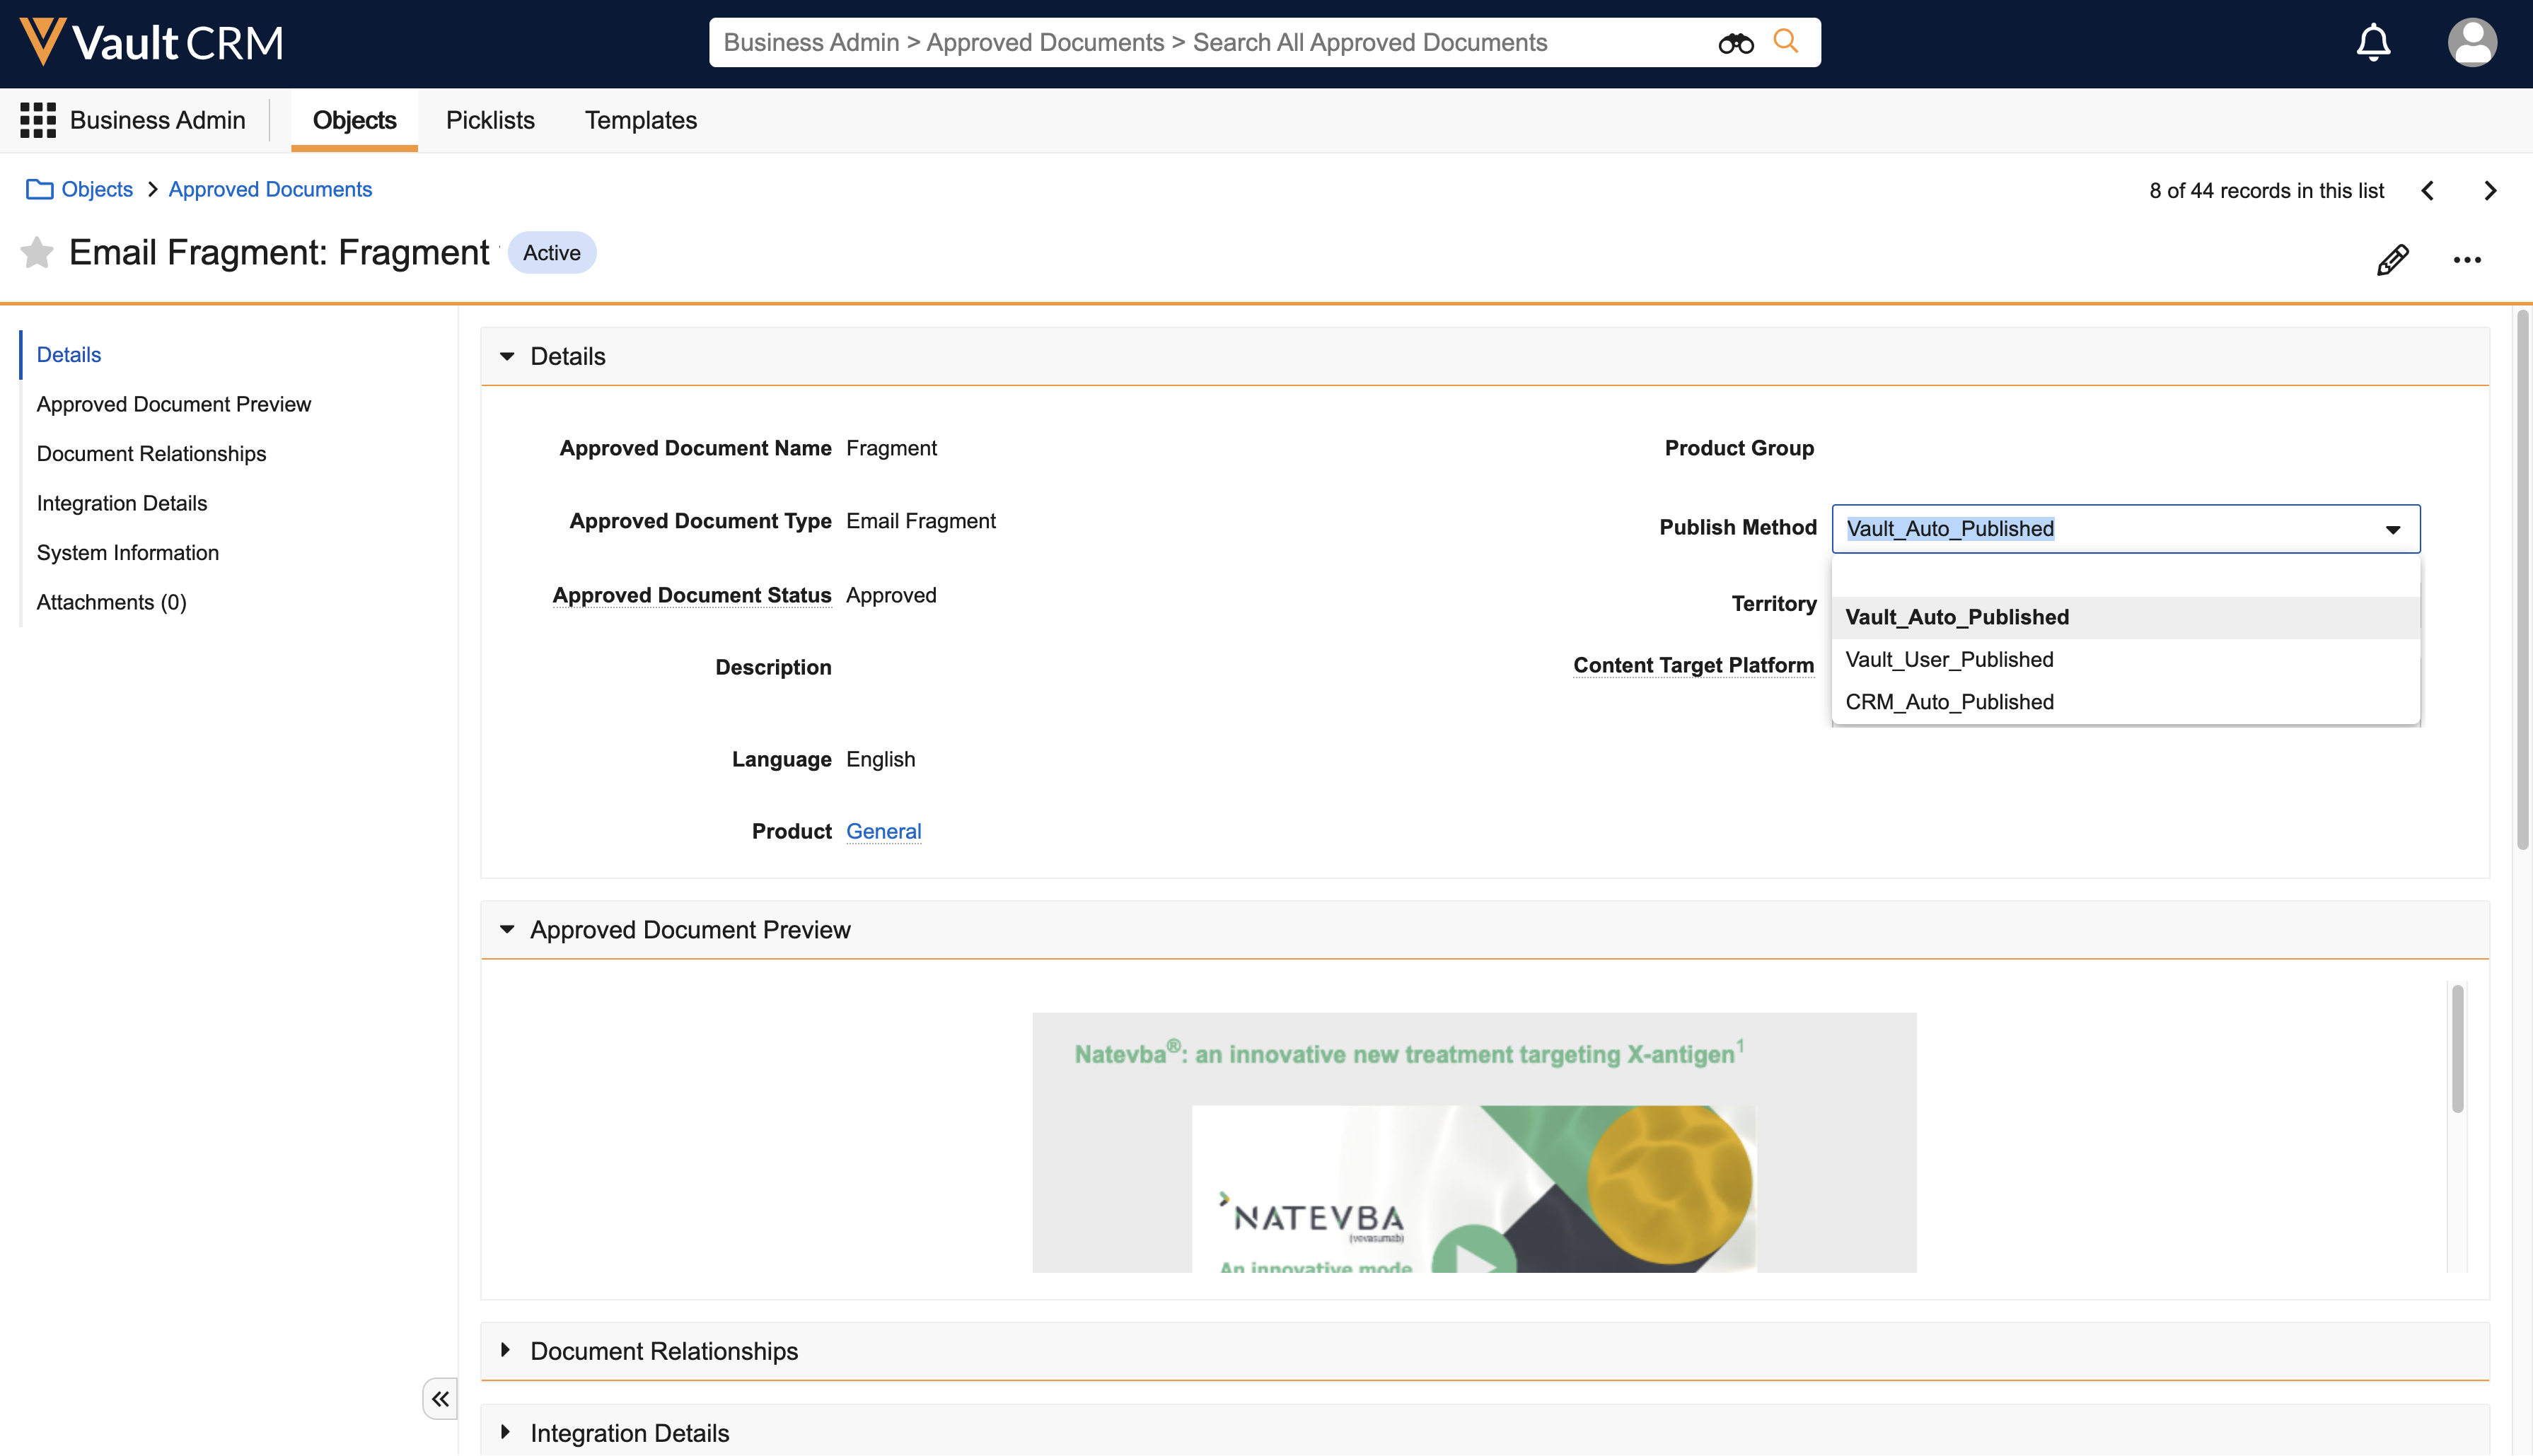The width and height of the screenshot is (2533, 1456).
Task: Open the notifications bell
Action: pyautogui.click(x=2372, y=43)
